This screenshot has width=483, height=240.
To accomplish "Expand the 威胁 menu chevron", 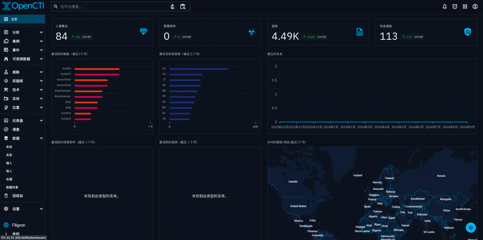I will click(41, 72).
